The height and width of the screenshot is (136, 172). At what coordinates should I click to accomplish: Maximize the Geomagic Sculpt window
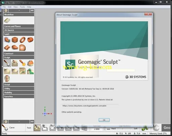click(161, 2)
